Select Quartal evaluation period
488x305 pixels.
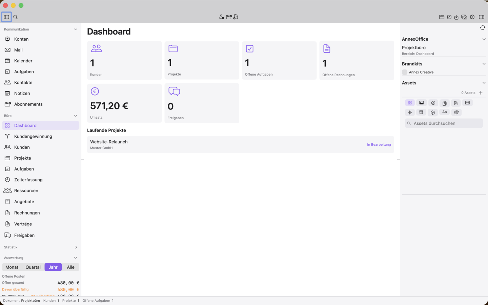click(33, 267)
